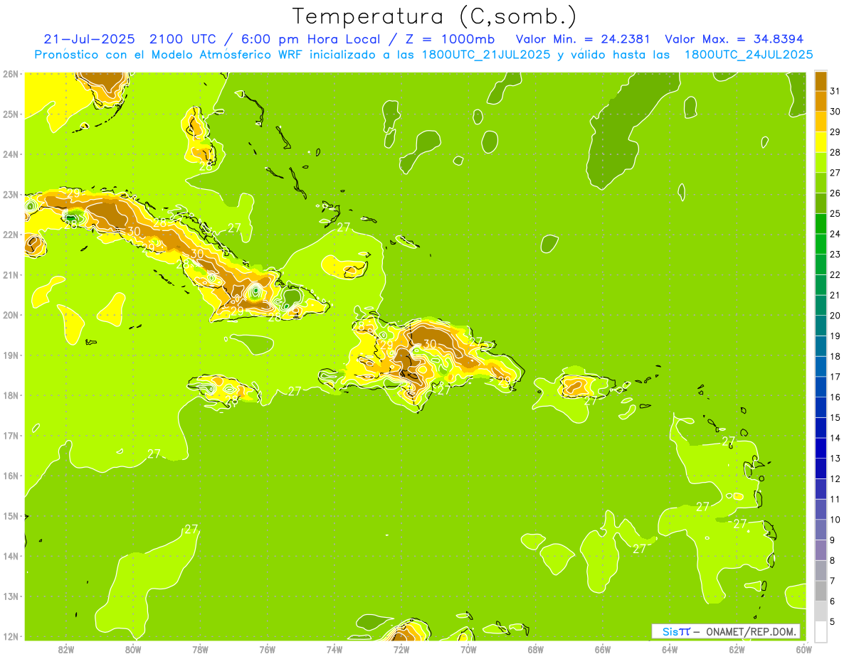Click the '66W' longitude axis label
This screenshot has height=659, width=854.
tap(603, 649)
